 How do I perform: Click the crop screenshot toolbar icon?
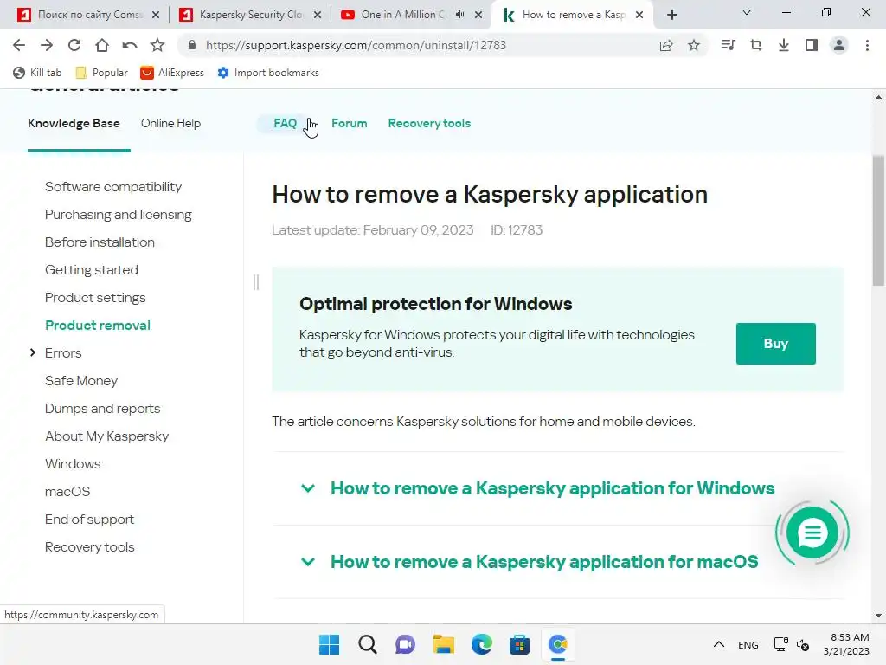[x=756, y=45]
